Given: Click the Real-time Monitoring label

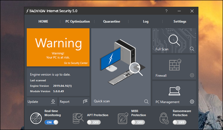Looking at the screenshot, I should click(53, 113).
